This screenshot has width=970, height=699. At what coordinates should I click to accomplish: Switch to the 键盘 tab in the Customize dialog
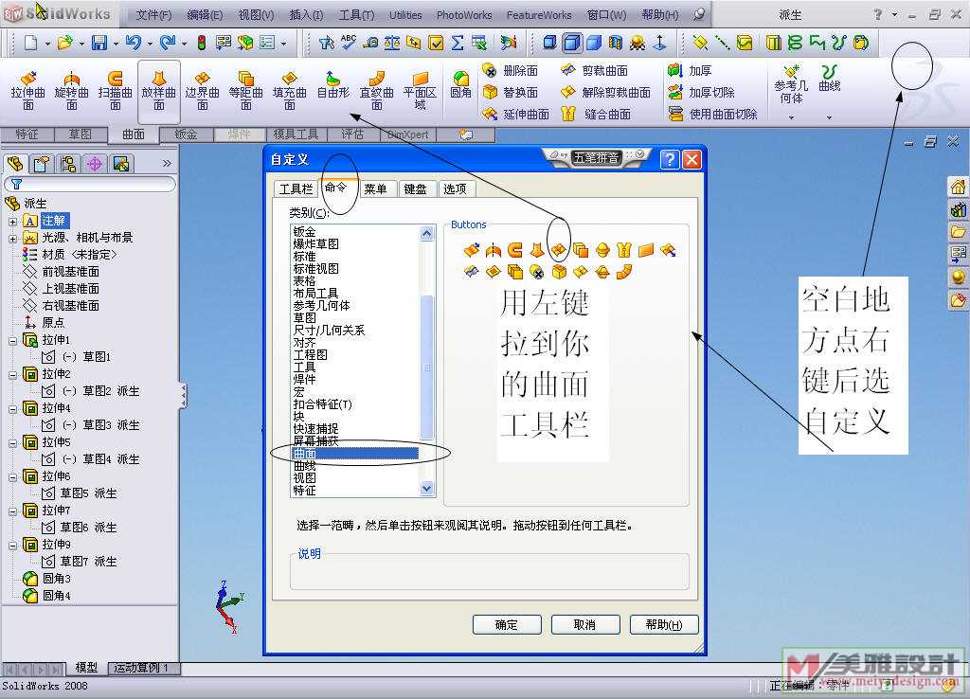[415, 188]
